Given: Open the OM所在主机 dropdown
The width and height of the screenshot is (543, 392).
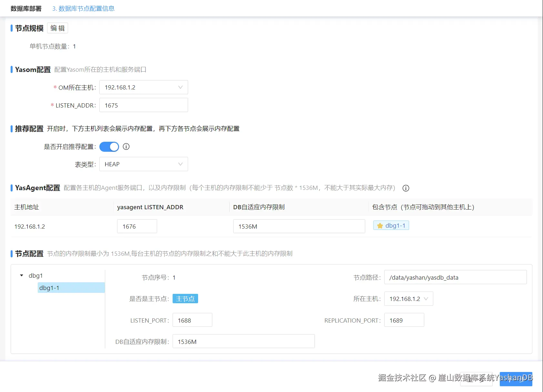Looking at the screenshot, I should click(x=144, y=88).
